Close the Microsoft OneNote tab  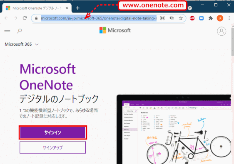coord(67,8)
